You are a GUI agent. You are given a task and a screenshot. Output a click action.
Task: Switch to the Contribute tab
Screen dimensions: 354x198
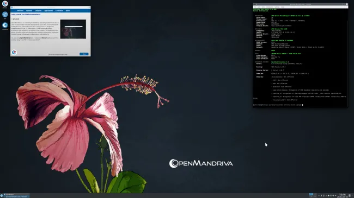point(59,10)
